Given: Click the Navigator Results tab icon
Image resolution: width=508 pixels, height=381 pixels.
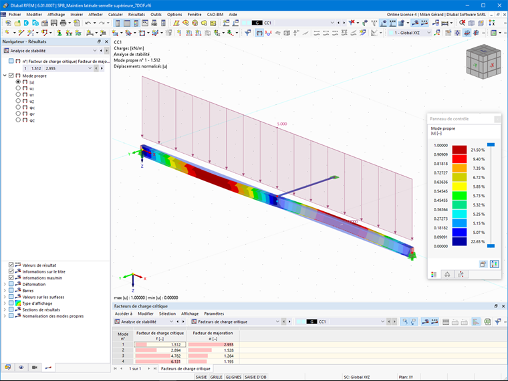Looking at the screenshot, I should (x=48, y=368).
